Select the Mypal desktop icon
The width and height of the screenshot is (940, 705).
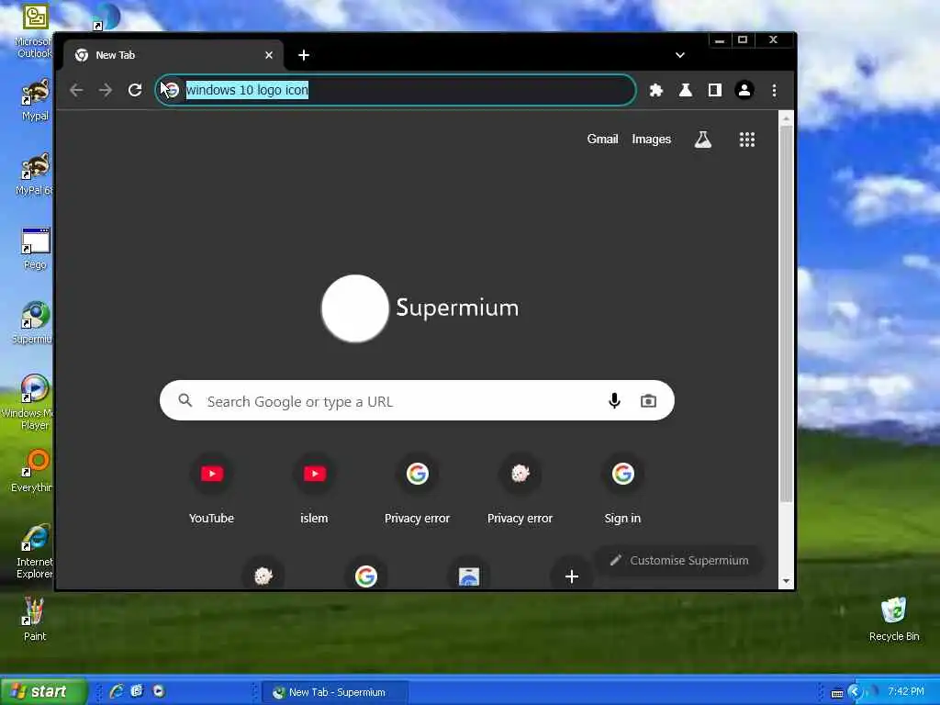coord(36,100)
